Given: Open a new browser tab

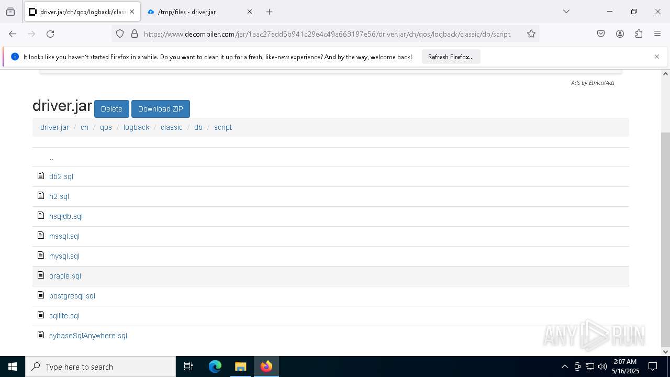Looking at the screenshot, I should click(269, 12).
